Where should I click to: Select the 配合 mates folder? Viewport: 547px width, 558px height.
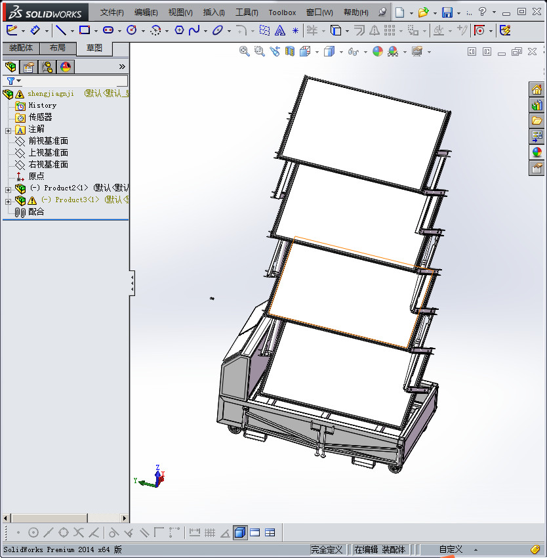(36, 212)
